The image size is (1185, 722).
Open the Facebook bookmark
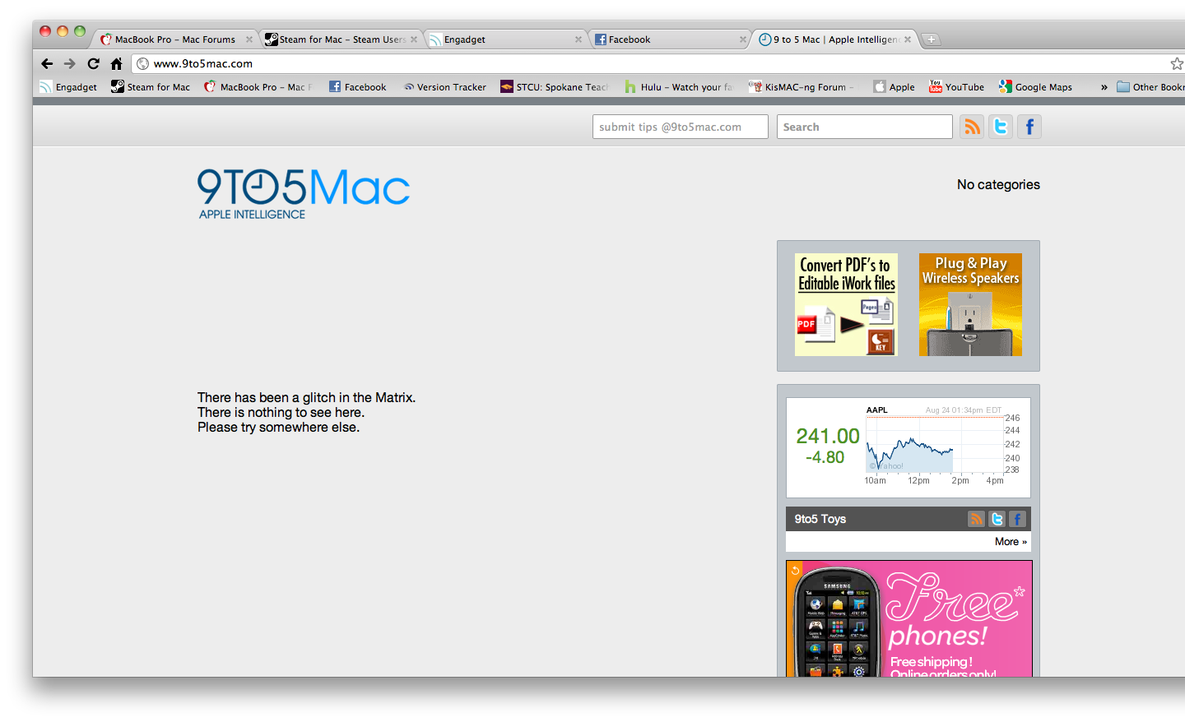pos(357,87)
